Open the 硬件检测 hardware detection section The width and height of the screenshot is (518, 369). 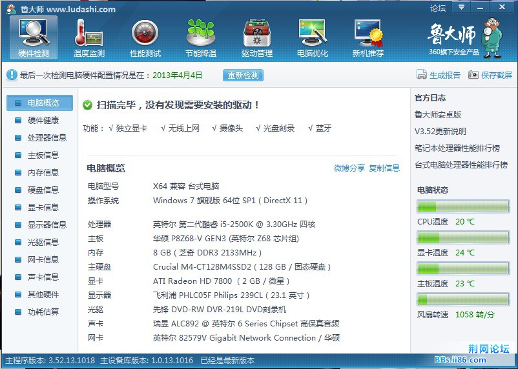(x=34, y=37)
